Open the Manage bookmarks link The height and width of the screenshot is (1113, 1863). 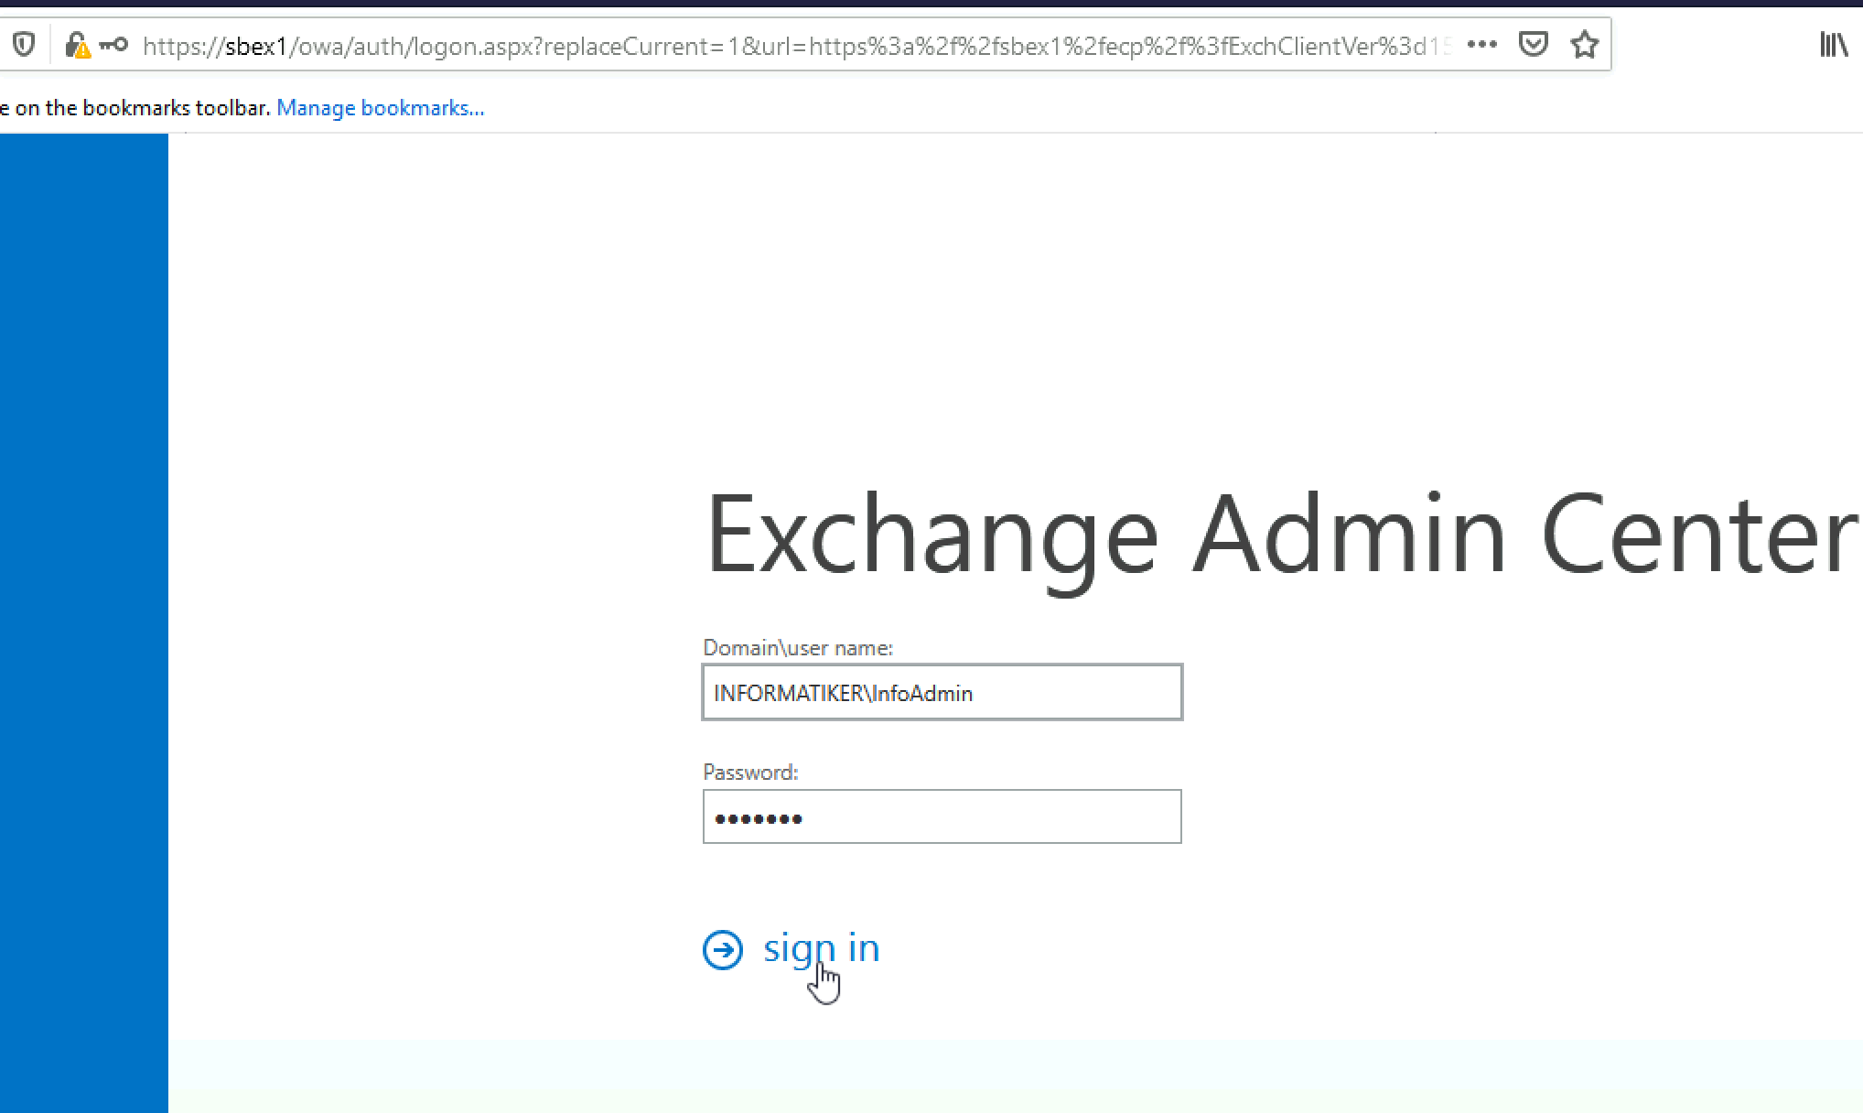pyautogui.click(x=381, y=108)
